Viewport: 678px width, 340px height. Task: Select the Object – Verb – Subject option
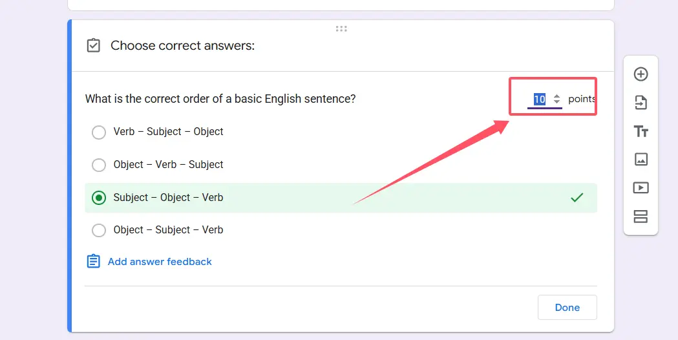click(99, 165)
